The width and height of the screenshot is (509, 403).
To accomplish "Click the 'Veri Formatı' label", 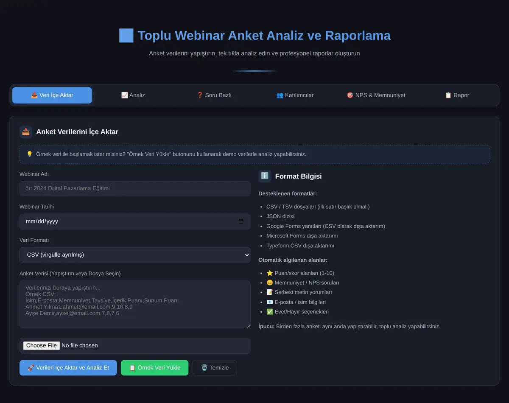I will click(x=34, y=240).
